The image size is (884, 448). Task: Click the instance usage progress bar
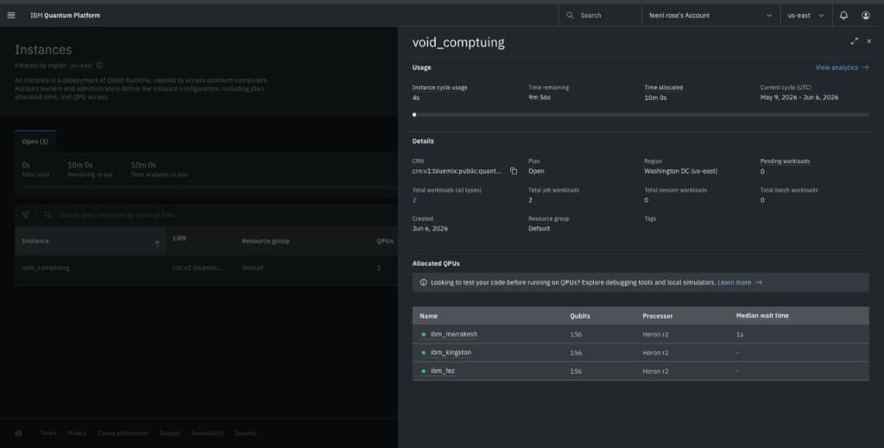tap(641, 115)
